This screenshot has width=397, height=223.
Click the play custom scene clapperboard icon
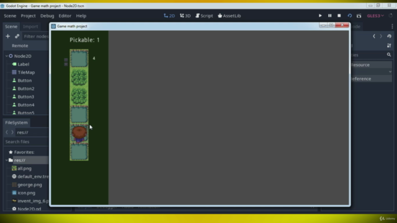coord(359,15)
